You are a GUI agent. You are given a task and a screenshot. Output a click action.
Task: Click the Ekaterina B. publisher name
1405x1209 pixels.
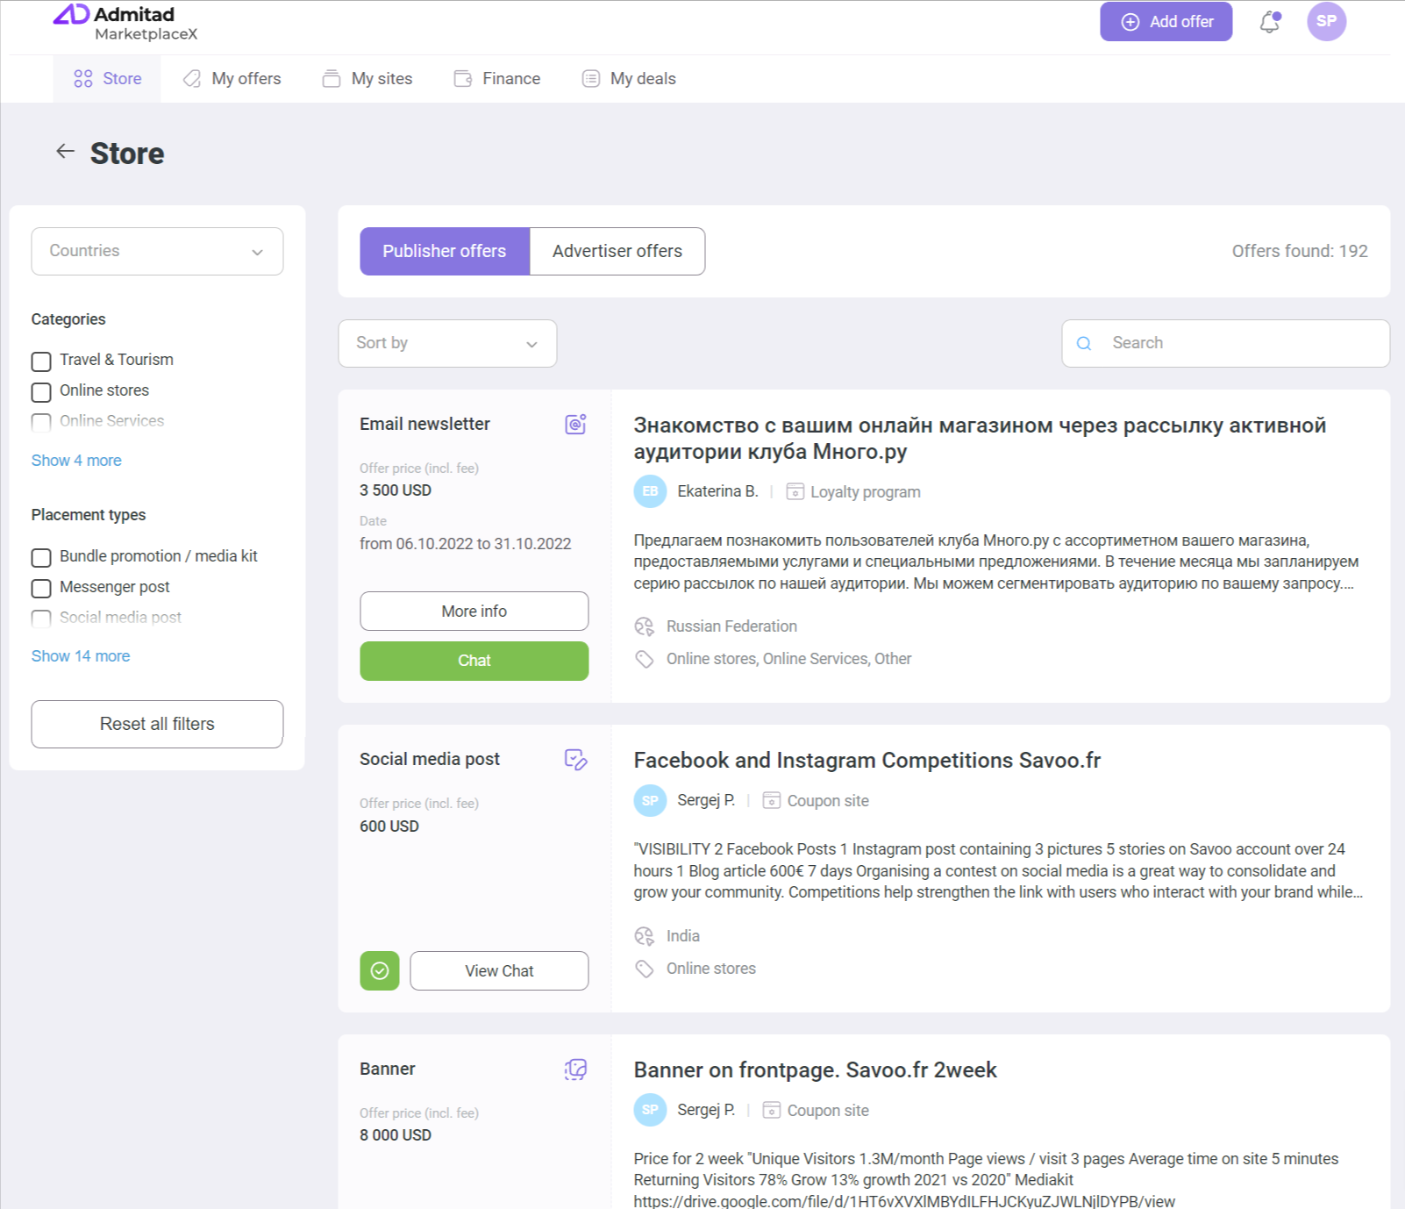coord(717,491)
